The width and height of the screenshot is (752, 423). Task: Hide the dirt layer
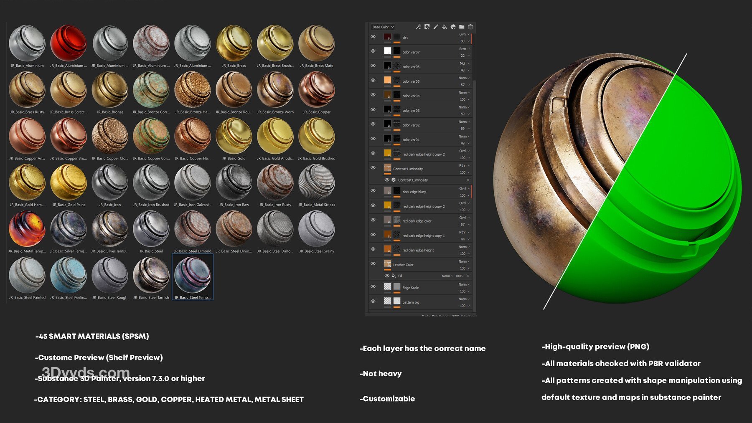(x=373, y=37)
